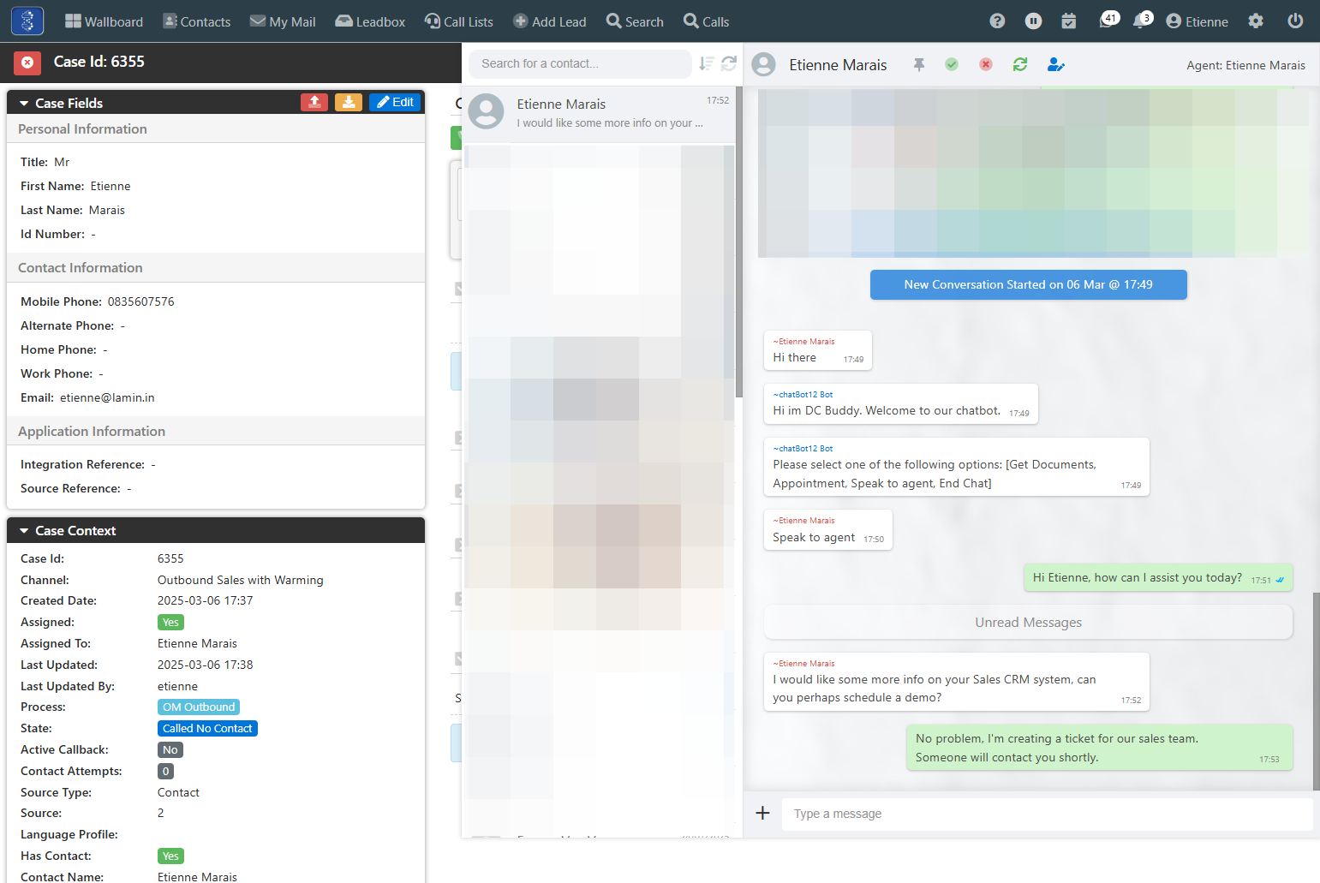Click the orange download button in Case Fields
This screenshot has width=1320, height=883.
[x=349, y=102]
